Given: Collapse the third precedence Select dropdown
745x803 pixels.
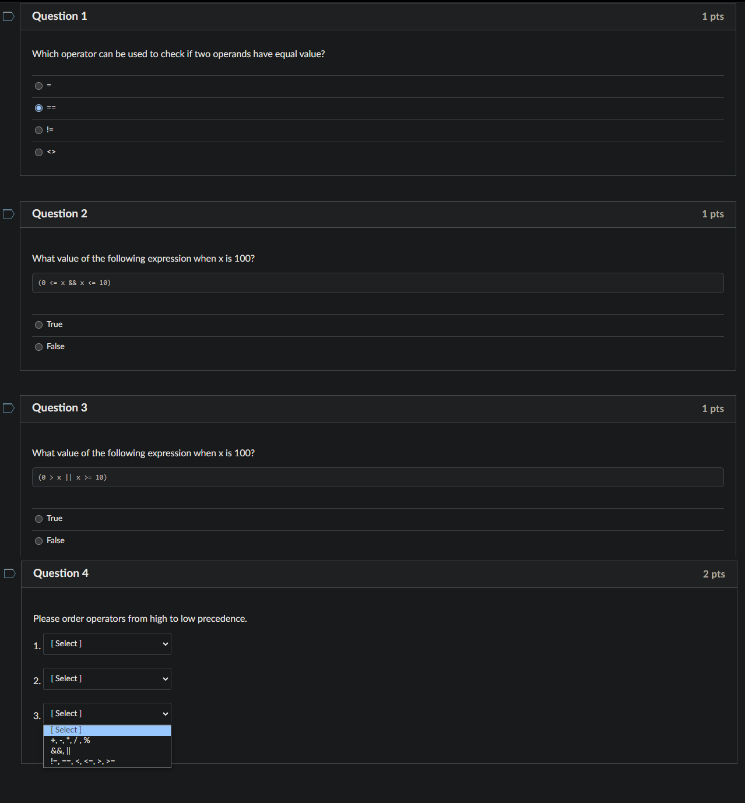Looking at the screenshot, I should (x=107, y=714).
